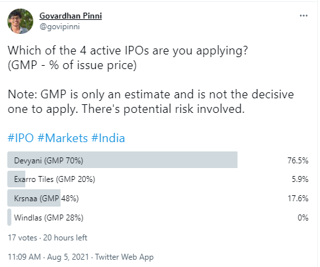Click the 5.9% result for Exarro Tiles
Screen dimensions: 320x267
[300, 179]
